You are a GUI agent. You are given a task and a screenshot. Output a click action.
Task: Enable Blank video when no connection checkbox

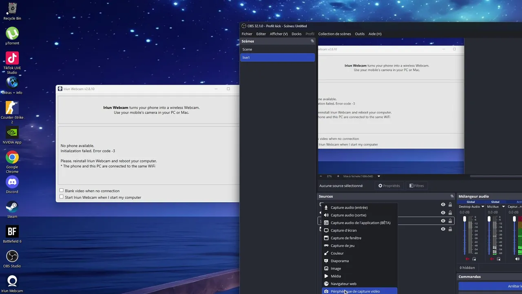(62, 190)
